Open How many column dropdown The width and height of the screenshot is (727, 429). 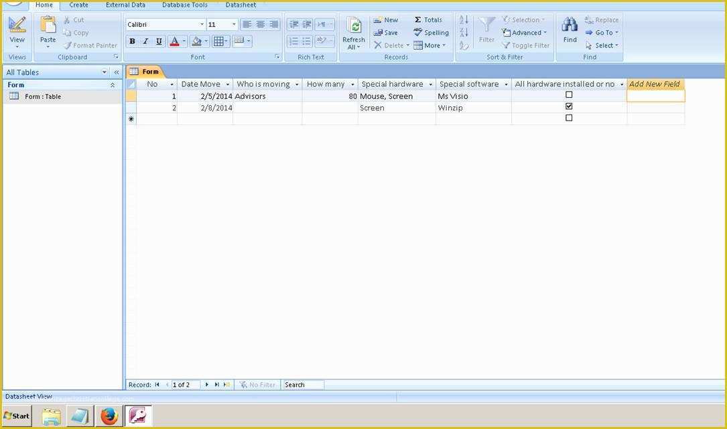[352, 84]
